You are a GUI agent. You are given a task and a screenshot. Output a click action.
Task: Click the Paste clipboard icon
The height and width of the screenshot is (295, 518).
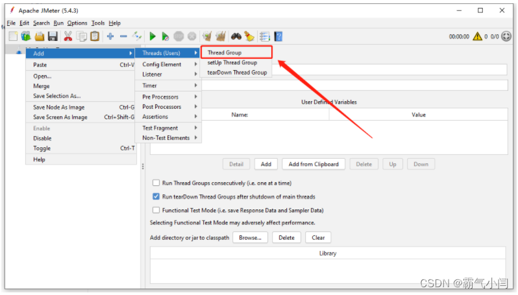pyautogui.click(x=95, y=36)
